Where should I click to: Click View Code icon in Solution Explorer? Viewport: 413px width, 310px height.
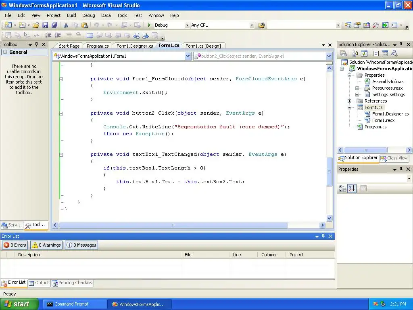(x=376, y=54)
